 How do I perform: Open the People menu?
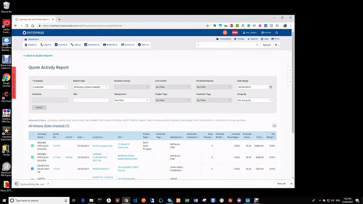pyautogui.click(x=31, y=45)
